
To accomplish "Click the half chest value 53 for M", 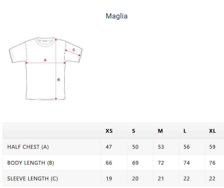I will pos(161,147).
